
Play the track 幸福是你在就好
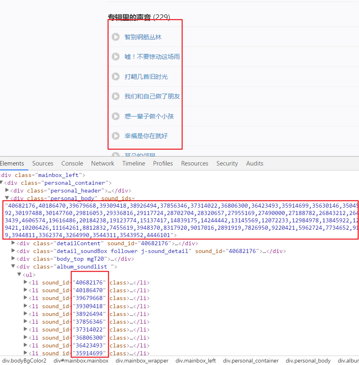115,136
